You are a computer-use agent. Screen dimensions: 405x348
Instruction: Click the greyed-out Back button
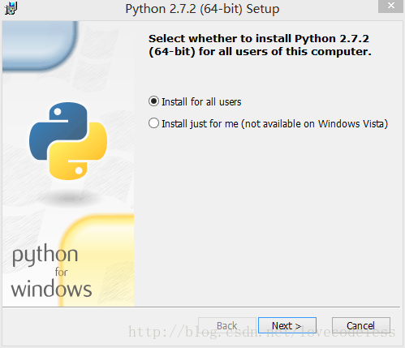227,325
